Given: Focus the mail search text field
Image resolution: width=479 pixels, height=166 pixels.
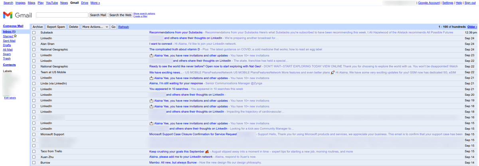Looking at the screenshot, I should tap(62, 15).
